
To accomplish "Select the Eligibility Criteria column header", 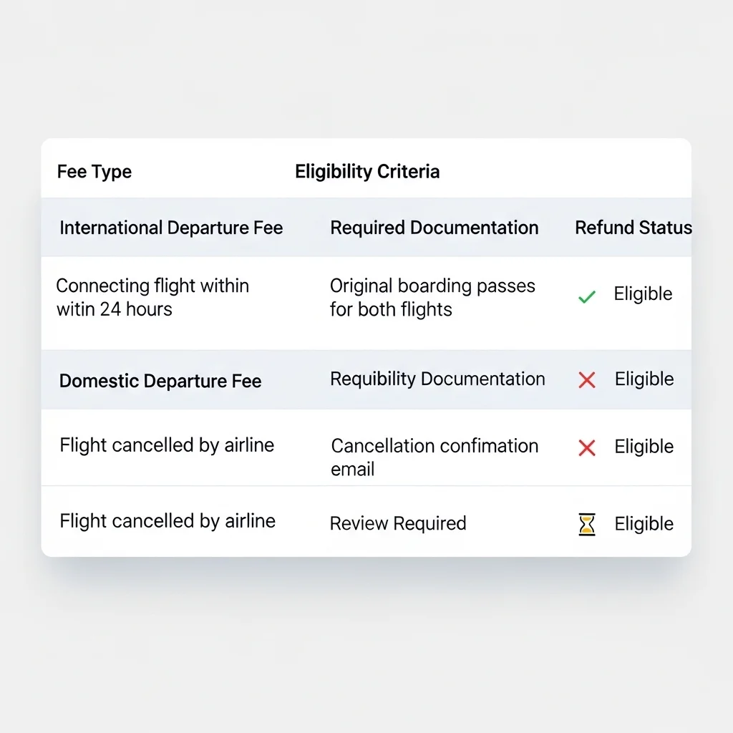I will pyautogui.click(x=367, y=172).
